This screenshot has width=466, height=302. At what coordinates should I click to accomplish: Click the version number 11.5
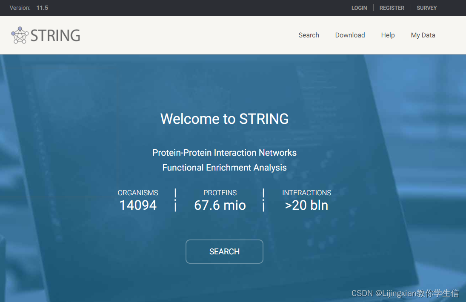coord(42,8)
